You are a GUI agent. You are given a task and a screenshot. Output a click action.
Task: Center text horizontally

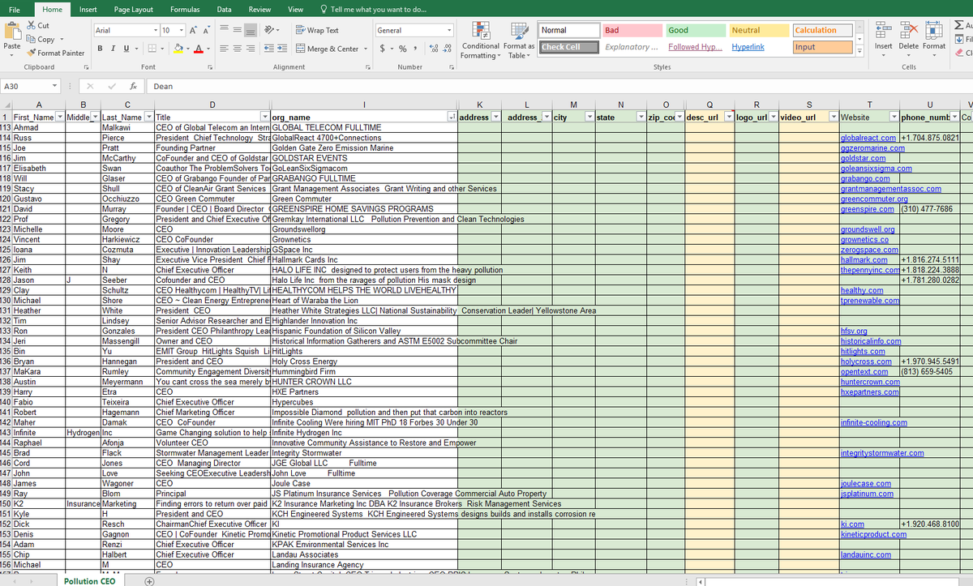click(x=237, y=49)
